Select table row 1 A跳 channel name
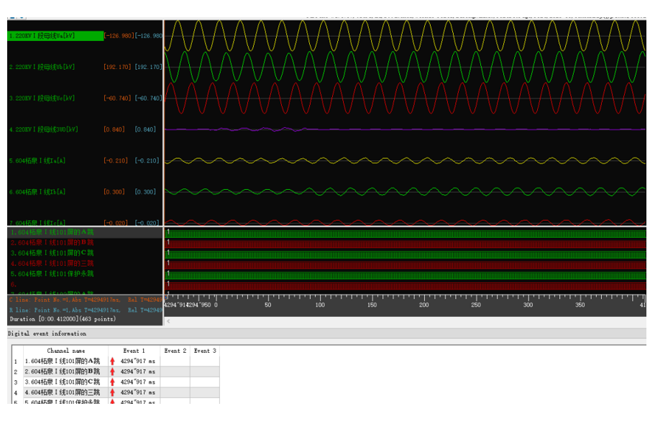The image size is (650, 429). tap(62, 361)
